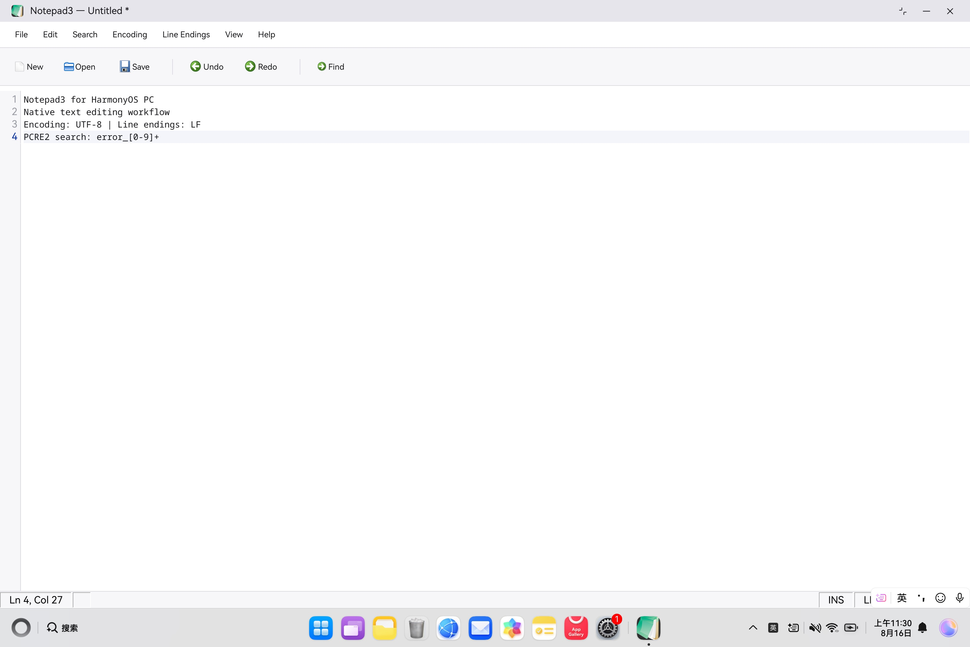Click the New document toolbar button
Screen dimensions: 970x647
(x=29, y=67)
